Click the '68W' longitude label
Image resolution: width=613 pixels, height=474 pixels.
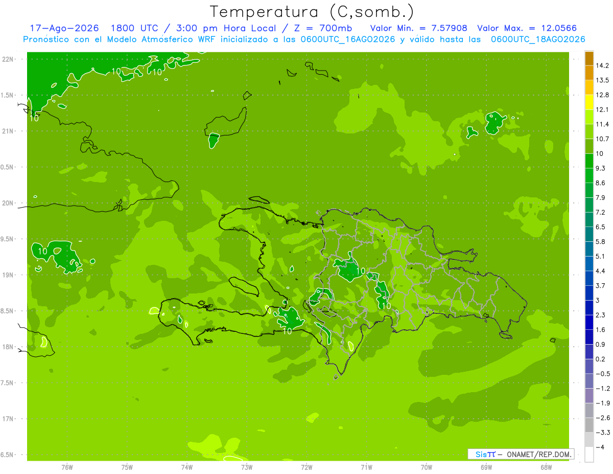pyautogui.click(x=546, y=467)
